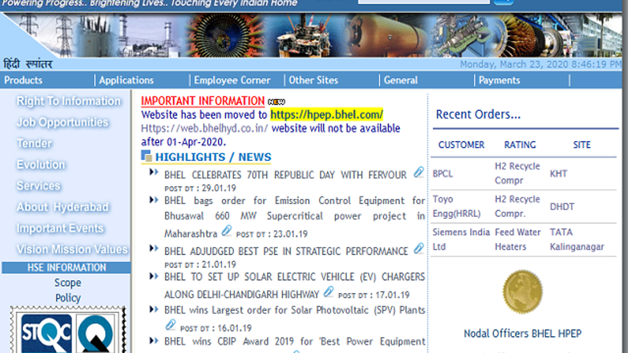Image resolution: width=628 pixels, height=353 pixels.
Task: Click the bullet arrow beside Republic Day news
Action: pos(154,172)
